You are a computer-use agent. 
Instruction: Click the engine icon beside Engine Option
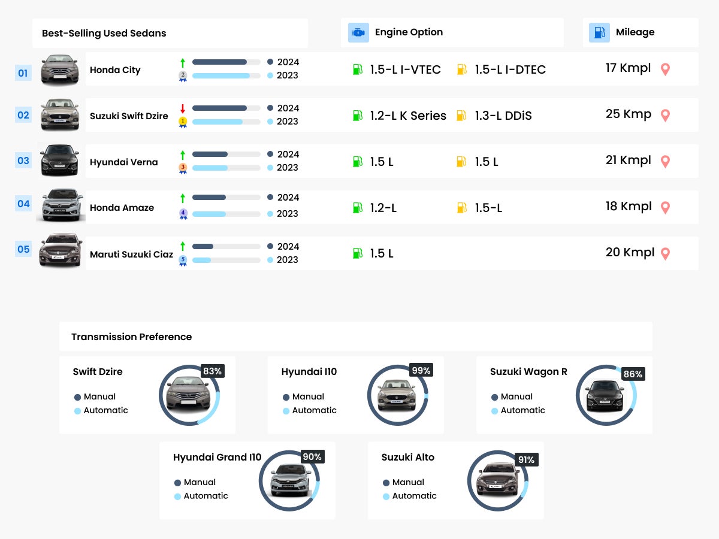pos(358,32)
